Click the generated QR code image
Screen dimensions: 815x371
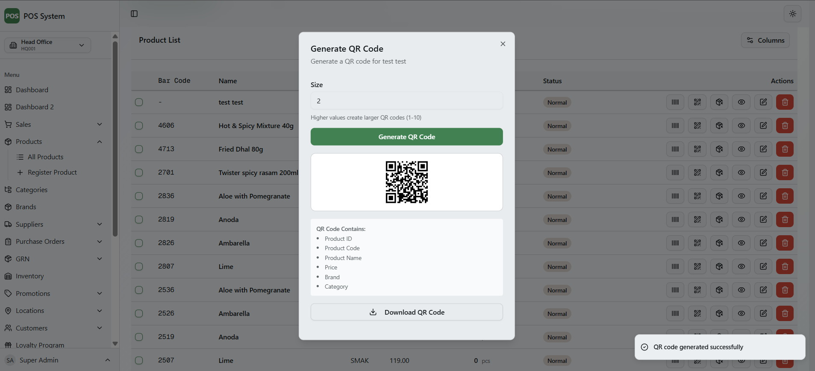406,182
